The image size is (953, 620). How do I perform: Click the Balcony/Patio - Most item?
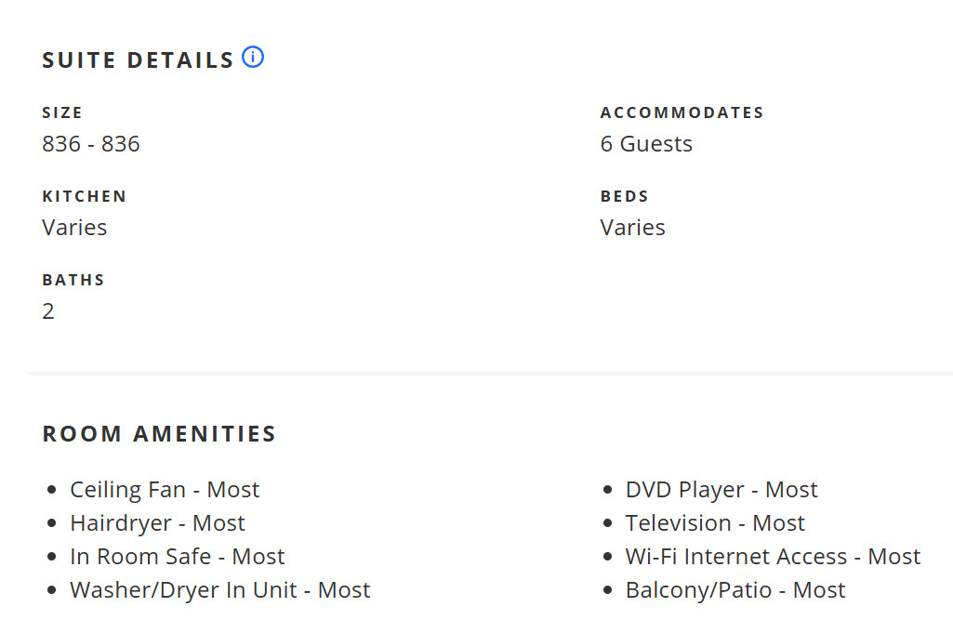(735, 589)
